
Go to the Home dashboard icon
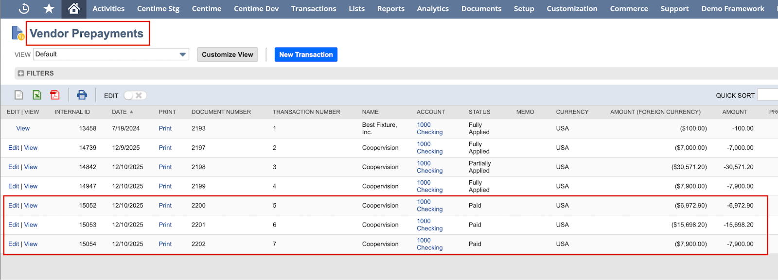[74, 9]
